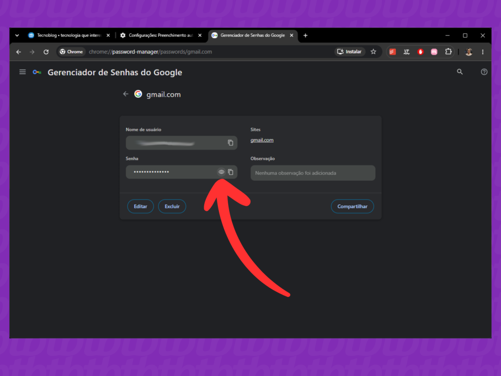This screenshot has width=501, height=376.
Task: Reveal password with the eye icon
Action: click(221, 172)
